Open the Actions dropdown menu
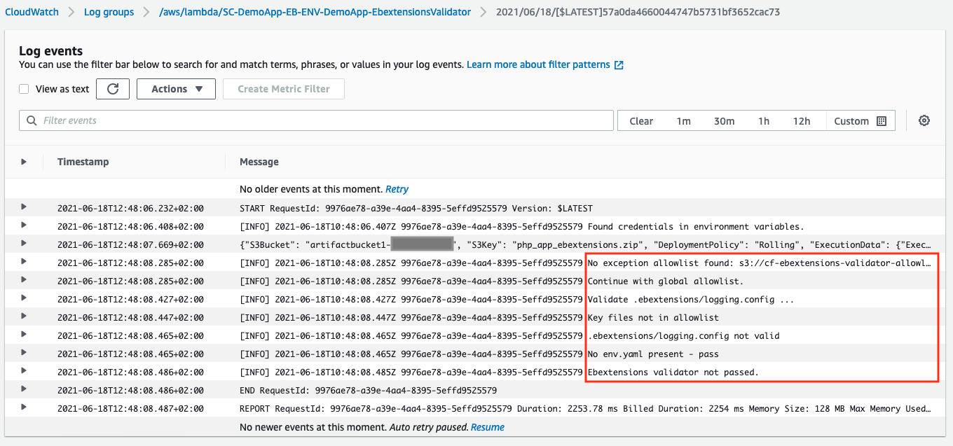Screen dimensions: 953x446 point(176,89)
